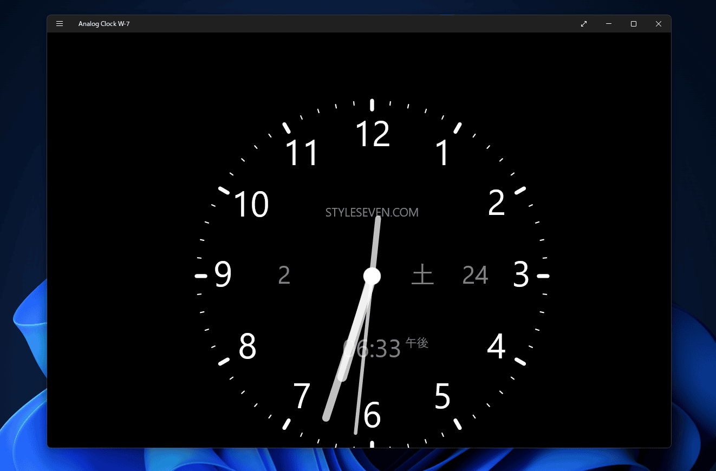Maximize the Analog Clock window
The height and width of the screenshot is (471, 716).
(x=634, y=24)
